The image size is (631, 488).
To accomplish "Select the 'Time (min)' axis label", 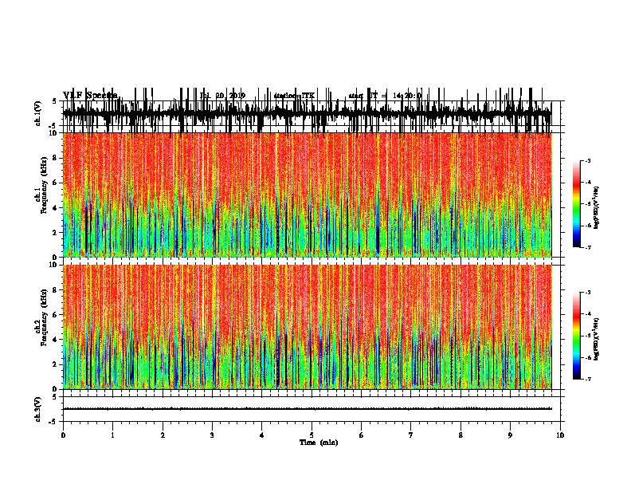I will (319, 443).
